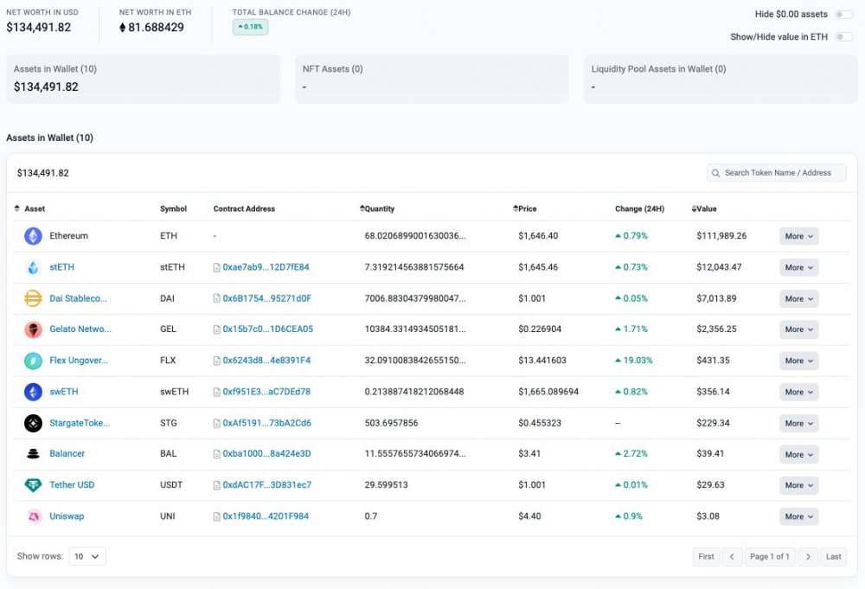The image size is (865, 589).
Task: Click the contract file icon beside stETH address
Action: 217,267
